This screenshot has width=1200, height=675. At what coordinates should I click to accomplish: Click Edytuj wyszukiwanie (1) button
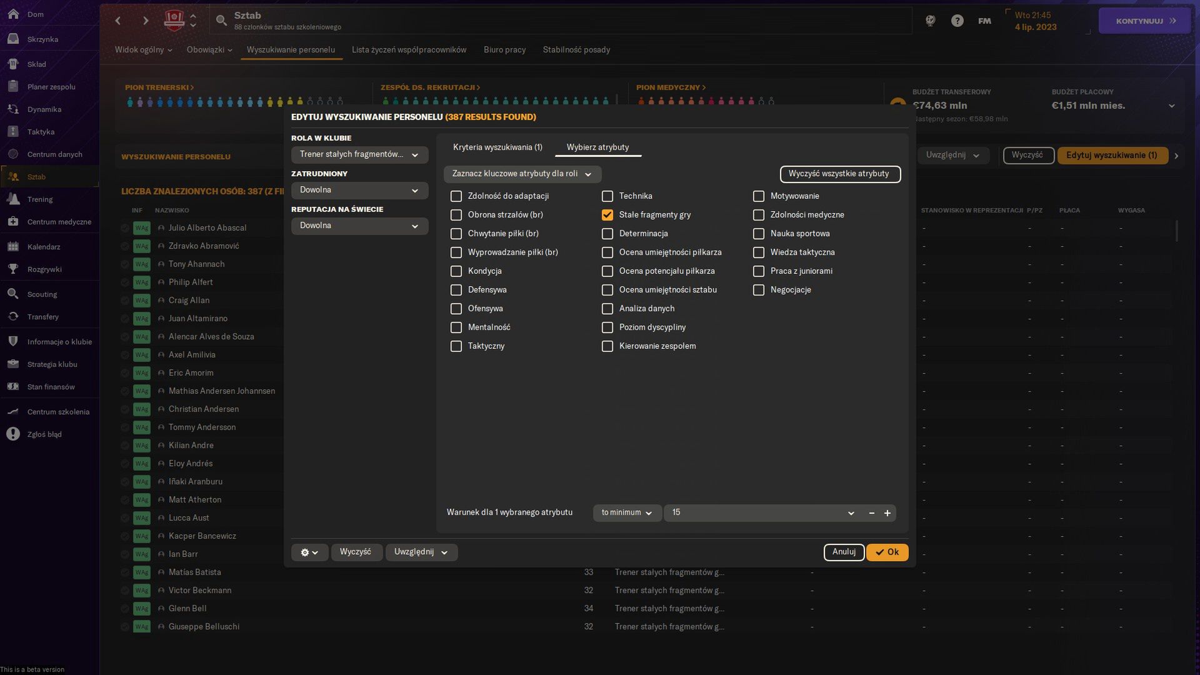point(1112,156)
